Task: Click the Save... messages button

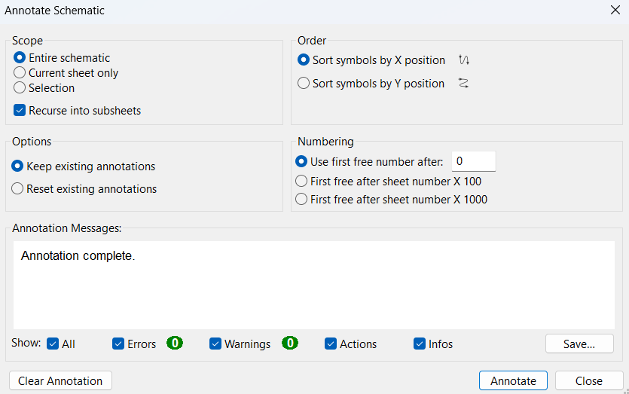Action: (579, 344)
